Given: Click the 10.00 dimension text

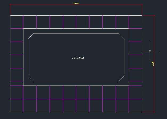Looking at the screenshot, I should (x=76, y=4).
